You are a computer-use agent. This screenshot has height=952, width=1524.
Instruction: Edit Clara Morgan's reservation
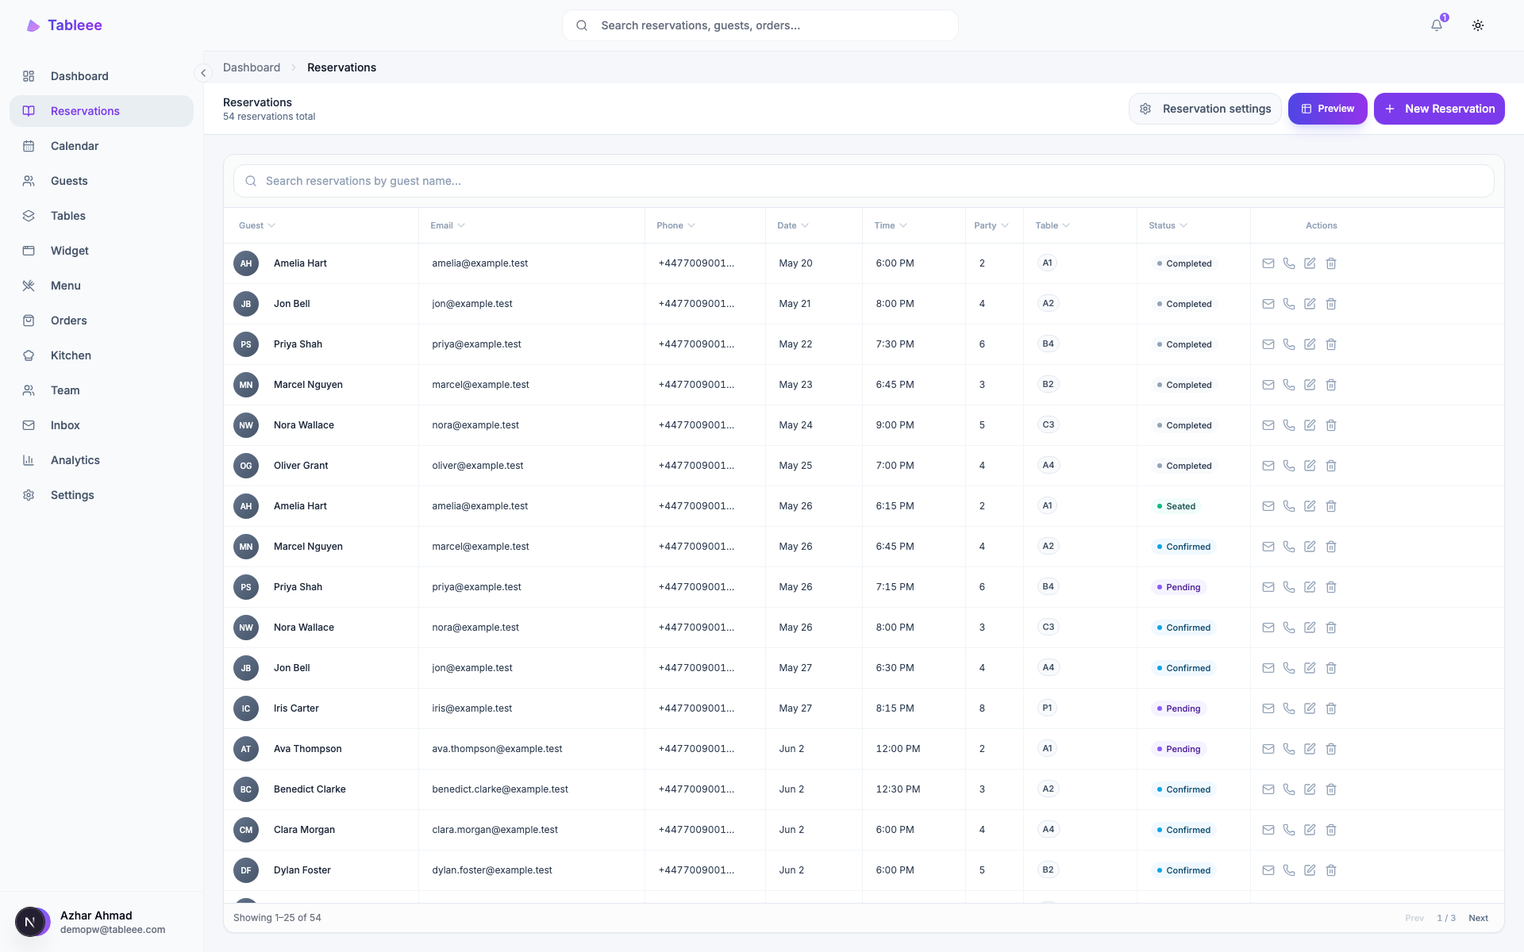1310,830
